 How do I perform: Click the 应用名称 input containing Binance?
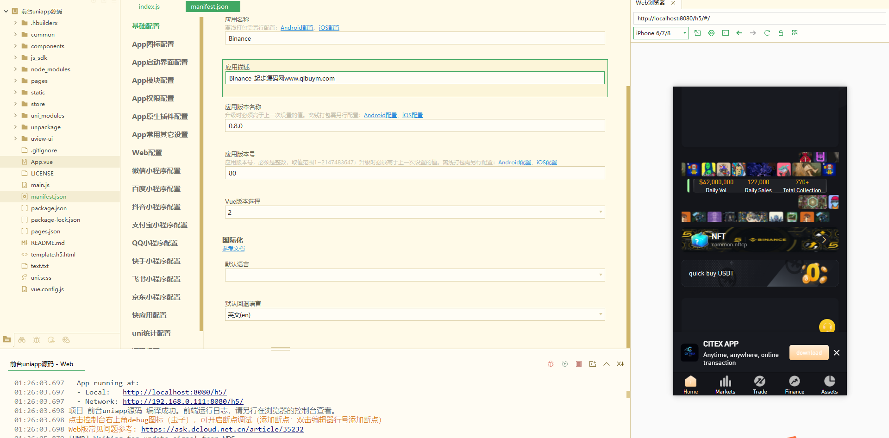415,38
